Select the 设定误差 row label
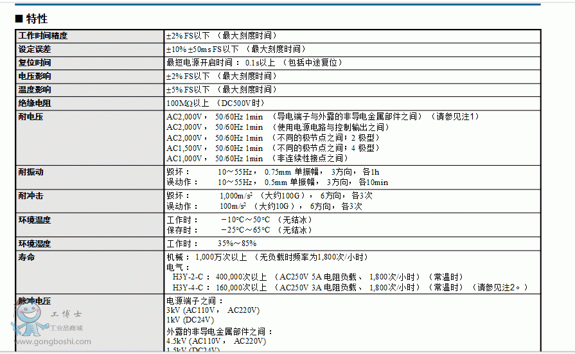This screenshot has height=354, width=575. (35, 49)
